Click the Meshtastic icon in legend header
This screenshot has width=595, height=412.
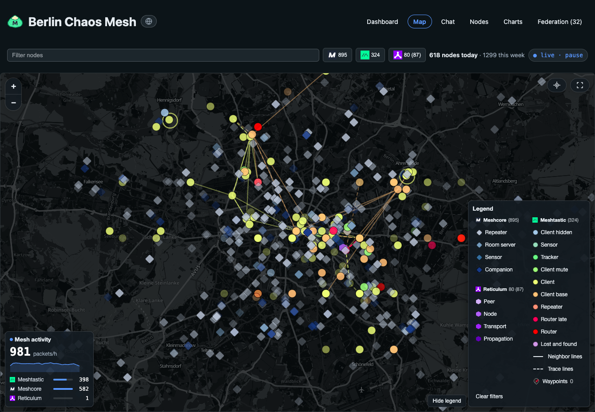(535, 220)
